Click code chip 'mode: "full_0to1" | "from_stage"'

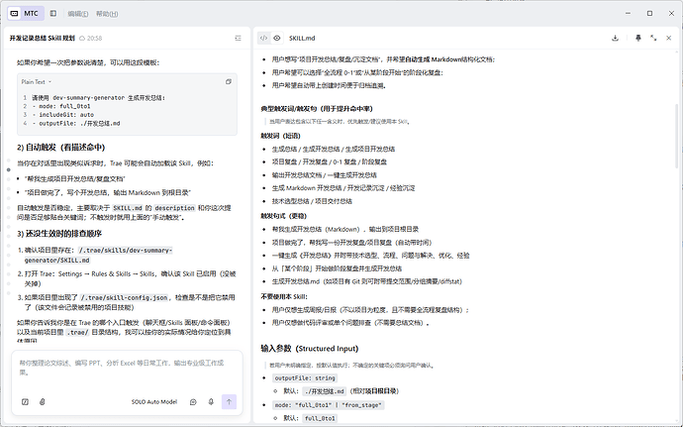(x=329, y=405)
